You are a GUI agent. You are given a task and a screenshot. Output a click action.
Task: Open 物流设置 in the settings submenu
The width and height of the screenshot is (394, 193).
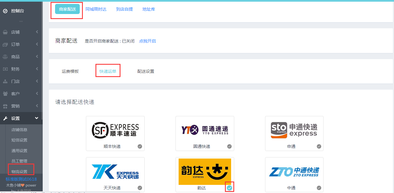(19, 172)
